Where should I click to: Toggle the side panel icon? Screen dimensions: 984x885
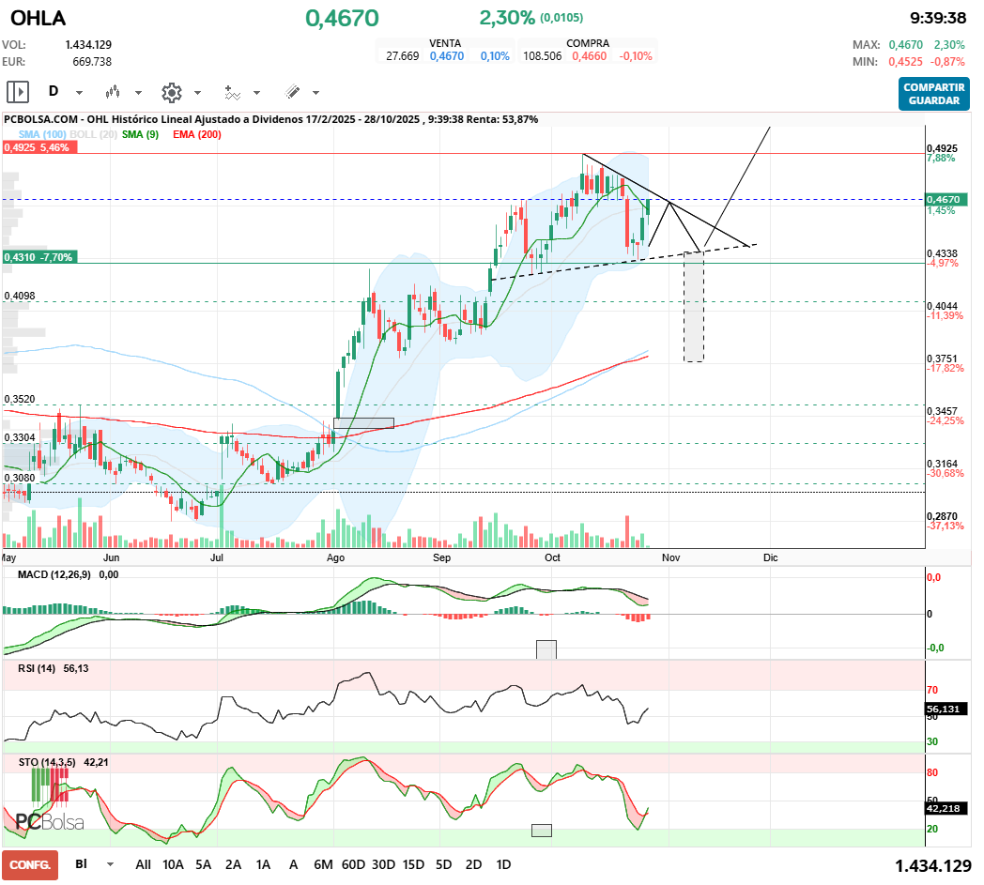18,92
